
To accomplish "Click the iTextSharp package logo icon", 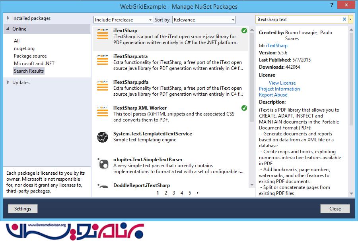I will tap(103, 34).
